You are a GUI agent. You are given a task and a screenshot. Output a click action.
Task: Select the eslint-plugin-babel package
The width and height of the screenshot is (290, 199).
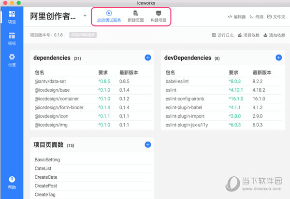tap(223, 107)
